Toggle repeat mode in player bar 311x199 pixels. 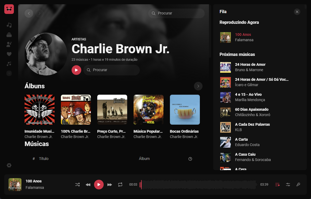pyautogui.click(x=120, y=185)
